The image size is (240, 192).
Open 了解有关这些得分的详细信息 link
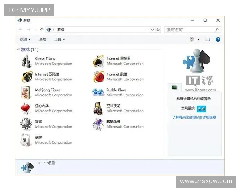click(x=194, y=117)
